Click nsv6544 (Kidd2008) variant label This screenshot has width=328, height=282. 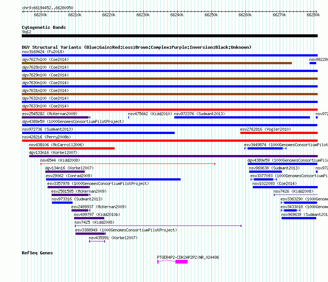click(x=60, y=160)
